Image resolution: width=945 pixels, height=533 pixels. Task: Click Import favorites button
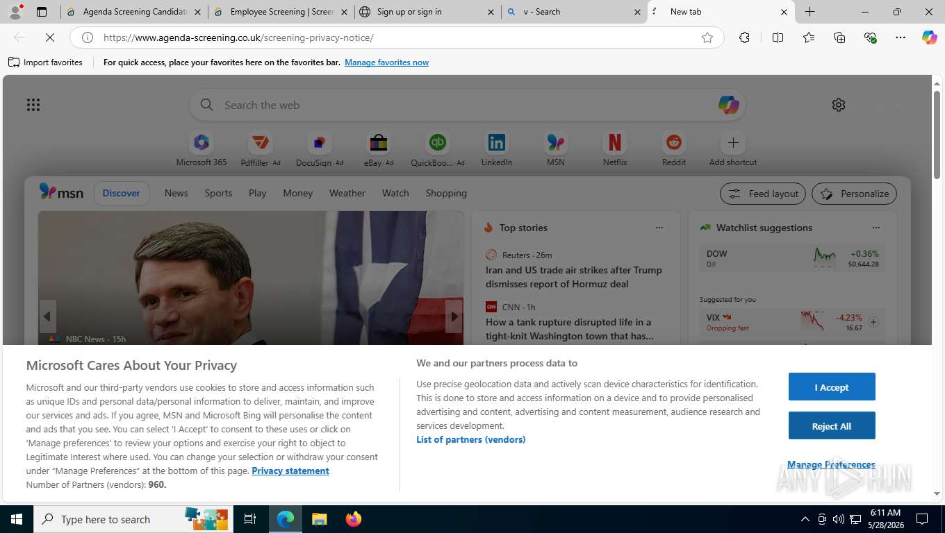click(x=45, y=62)
